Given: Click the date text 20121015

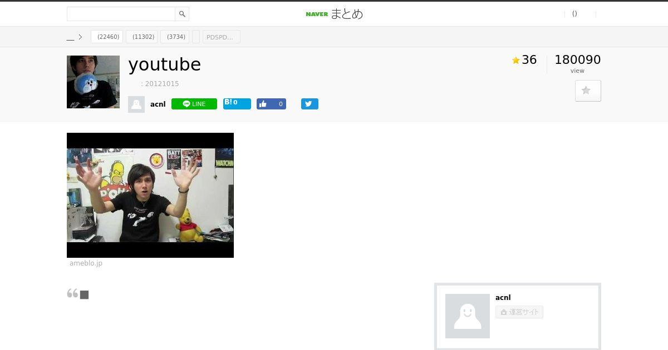Looking at the screenshot, I should (x=162, y=84).
